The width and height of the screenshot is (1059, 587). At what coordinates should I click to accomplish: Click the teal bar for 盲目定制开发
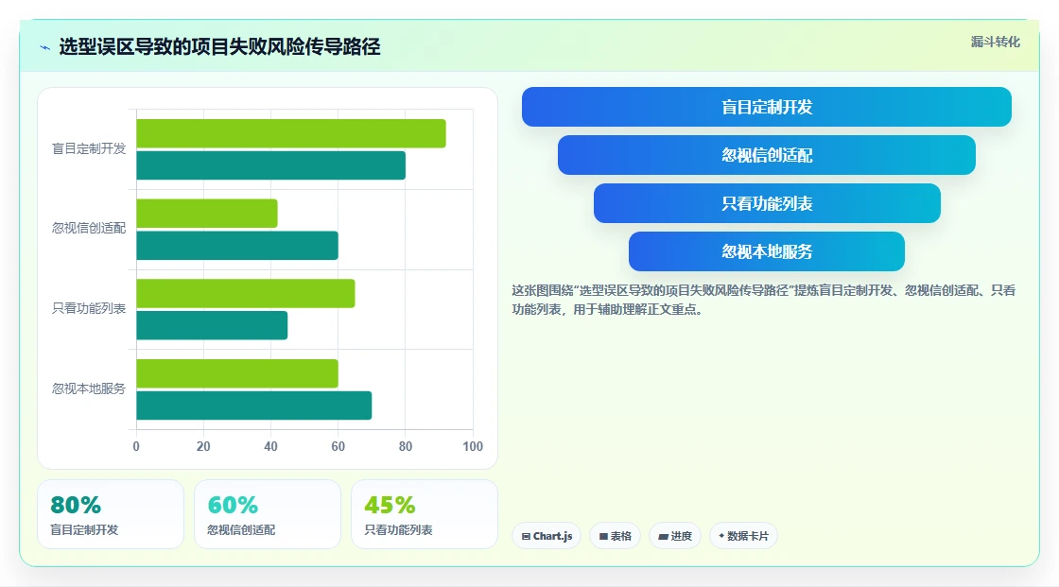click(270, 165)
